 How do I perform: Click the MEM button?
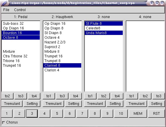(x=138, y=114)
